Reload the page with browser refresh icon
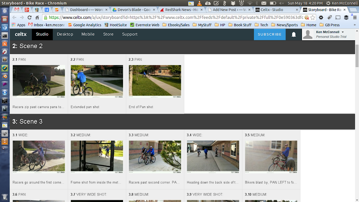Image resolution: width=359 pixels, height=202 pixels. pyautogui.click(x=29, y=17)
